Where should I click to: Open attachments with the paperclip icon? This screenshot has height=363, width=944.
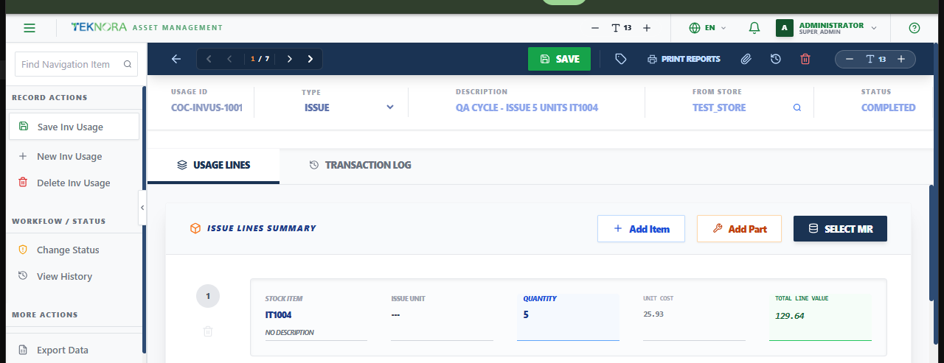click(x=746, y=59)
